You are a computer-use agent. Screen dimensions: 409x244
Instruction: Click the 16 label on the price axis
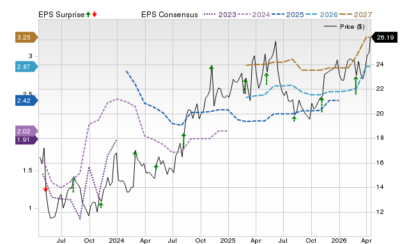pos(380,163)
